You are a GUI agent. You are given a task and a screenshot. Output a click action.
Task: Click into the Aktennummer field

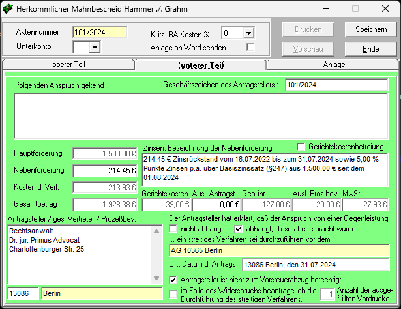click(x=99, y=32)
